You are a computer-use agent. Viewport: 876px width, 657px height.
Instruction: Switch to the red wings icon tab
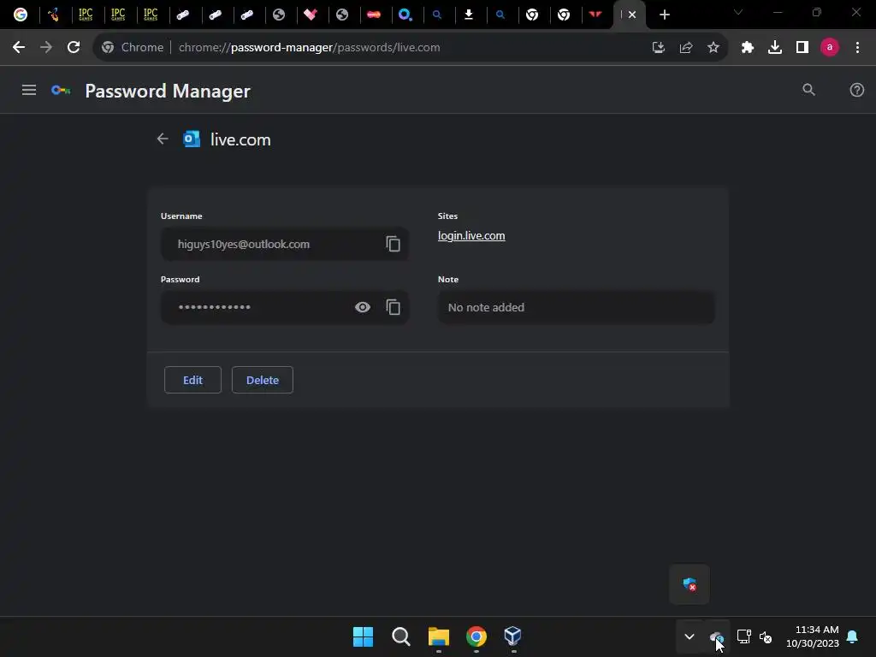(595, 15)
